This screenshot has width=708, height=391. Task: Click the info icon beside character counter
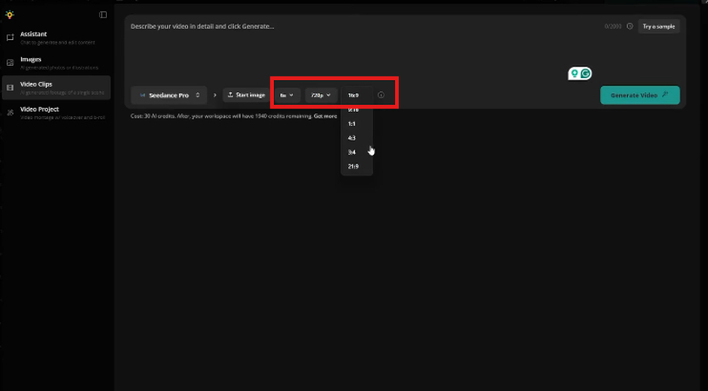click(x=630, y=26)
